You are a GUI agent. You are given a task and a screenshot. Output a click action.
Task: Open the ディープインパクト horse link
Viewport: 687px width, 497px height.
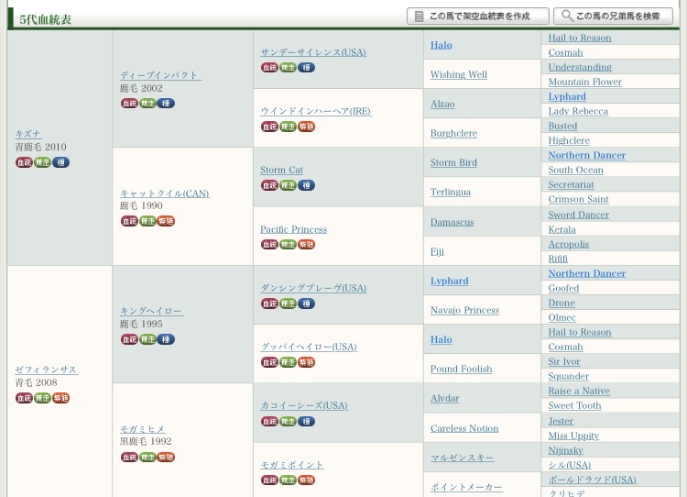[161, 75]
